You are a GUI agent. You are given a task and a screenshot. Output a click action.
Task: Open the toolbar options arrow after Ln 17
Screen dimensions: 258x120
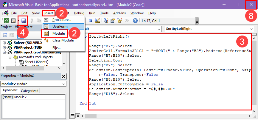[197, 21]
